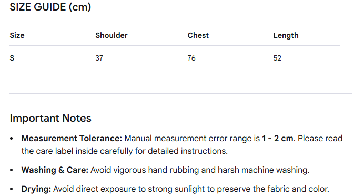Click the bullet before Washing & Care
364x196 pixels.
click(x=12, y=170)
